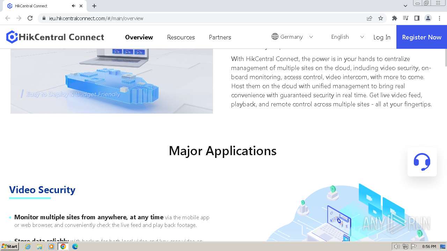Expand the tab search chevron
The height and width of the screenshot is (251, 447).
click(x=405, y=6)
